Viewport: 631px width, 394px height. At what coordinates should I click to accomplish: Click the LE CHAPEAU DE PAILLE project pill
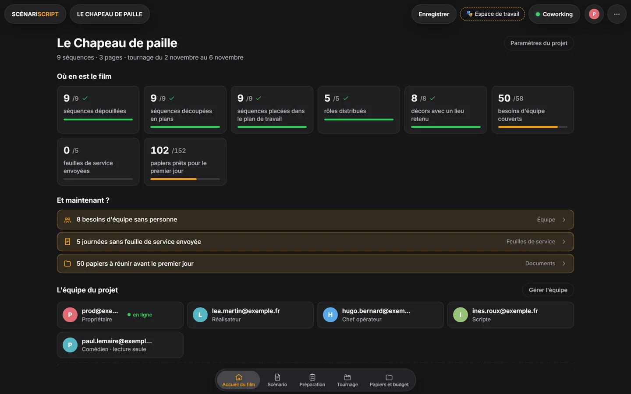tap(110, 14)
